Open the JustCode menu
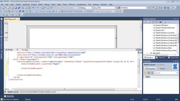The width and height of the screenshot is (180, 101). pyautogui.click(x=26, y=4)
